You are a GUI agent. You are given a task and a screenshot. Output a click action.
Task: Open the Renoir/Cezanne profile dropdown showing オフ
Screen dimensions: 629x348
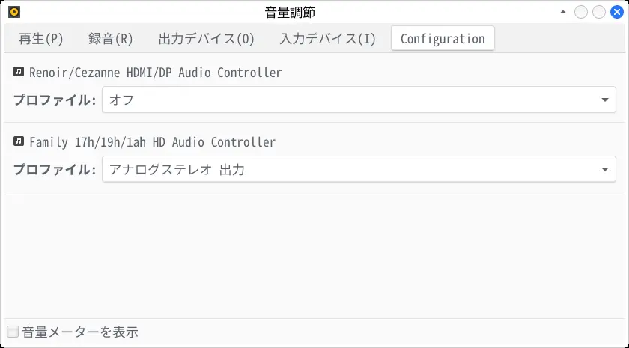click(x=359, y=100)
